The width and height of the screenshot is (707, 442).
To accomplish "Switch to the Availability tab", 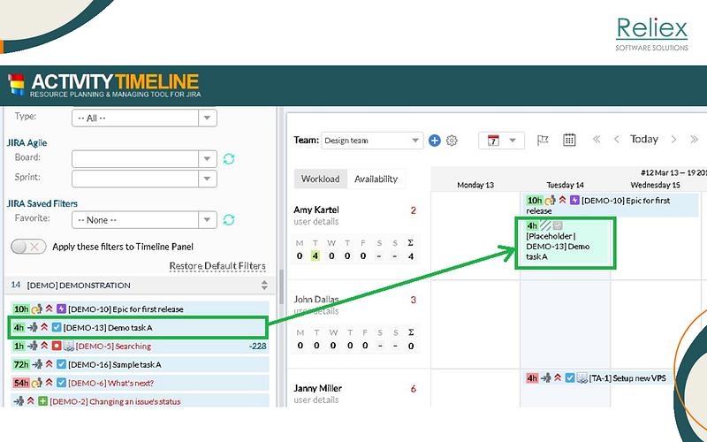I will pyautogui.click(x=376, y=179).
